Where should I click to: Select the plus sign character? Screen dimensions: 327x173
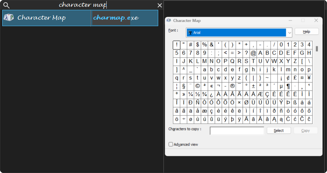tap(246, 45)
